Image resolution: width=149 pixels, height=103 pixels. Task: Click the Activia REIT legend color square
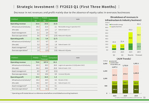click(x=110, y=61)
